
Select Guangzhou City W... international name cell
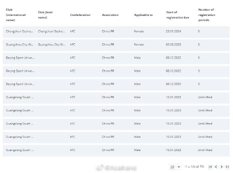19,45
